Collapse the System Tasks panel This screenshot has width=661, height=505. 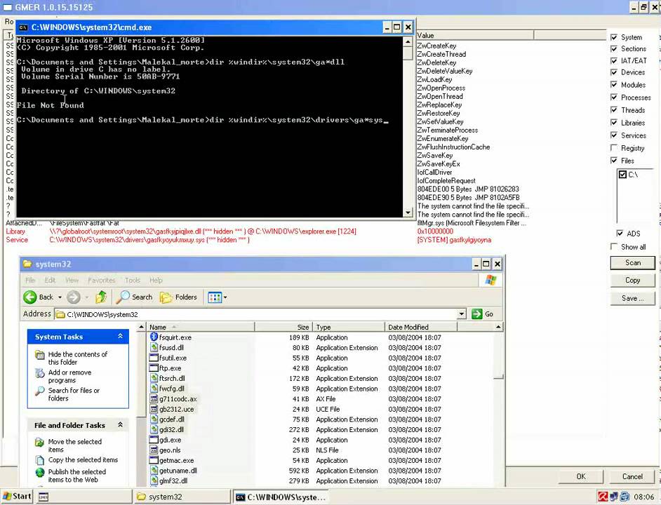pyautogui.click(x=120, y=337)
